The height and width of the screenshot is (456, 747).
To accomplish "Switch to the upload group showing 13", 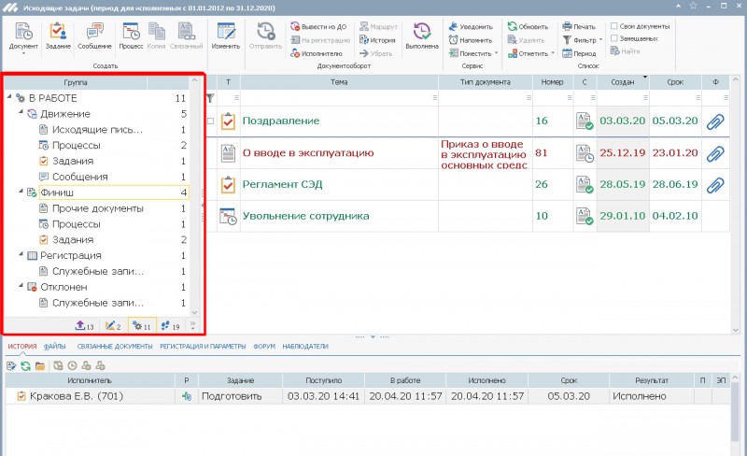I will [85, 326].
